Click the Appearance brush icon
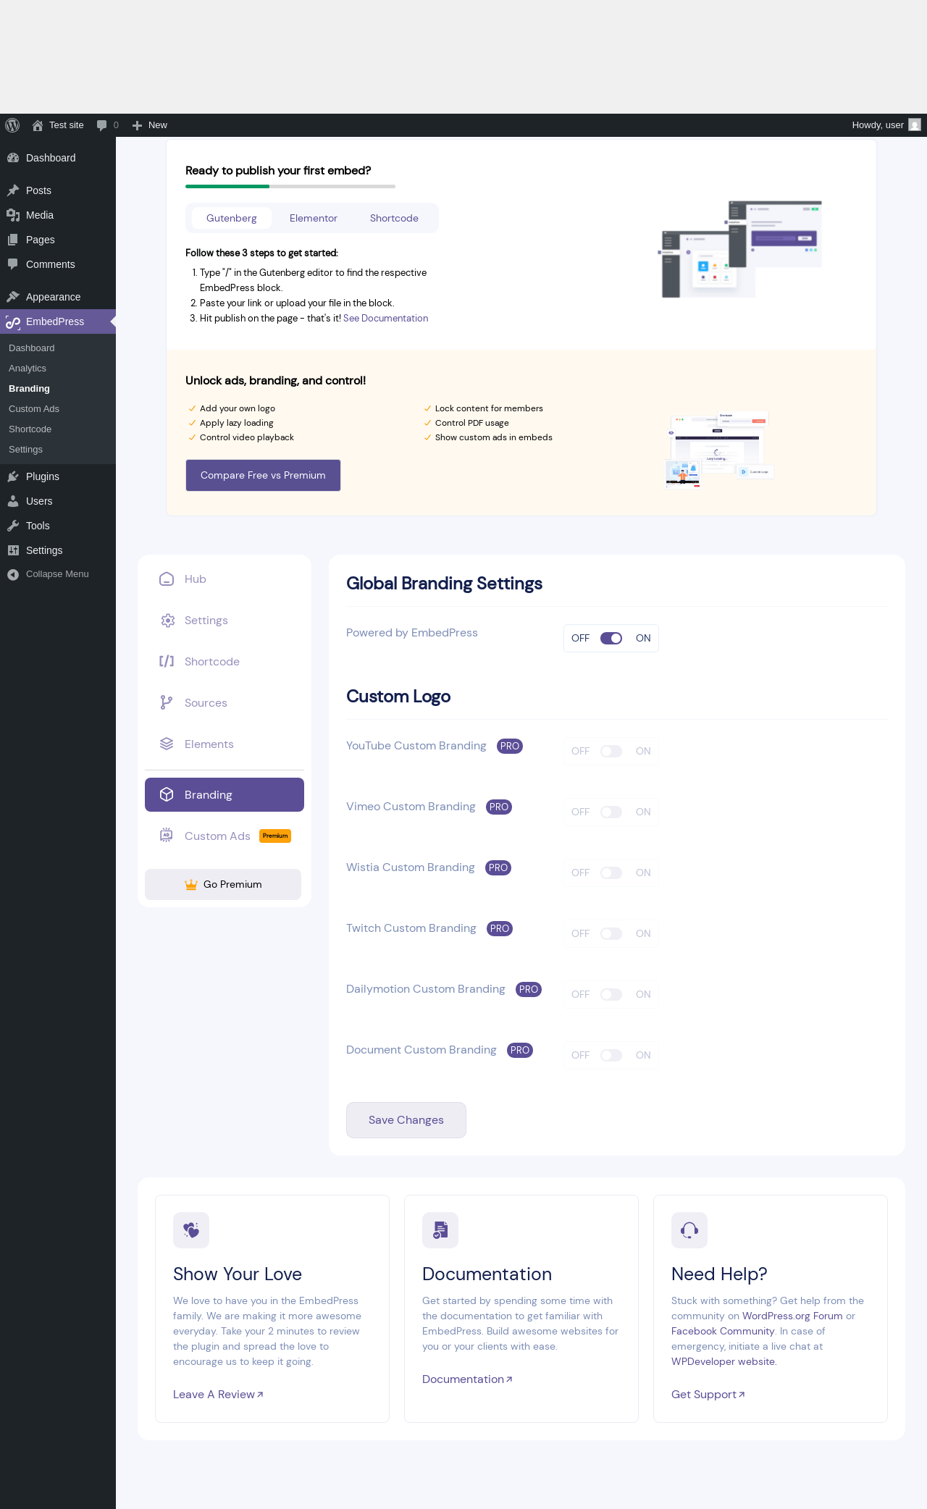927x1509 pixels. pyautogui.click(x=13, y=297)
